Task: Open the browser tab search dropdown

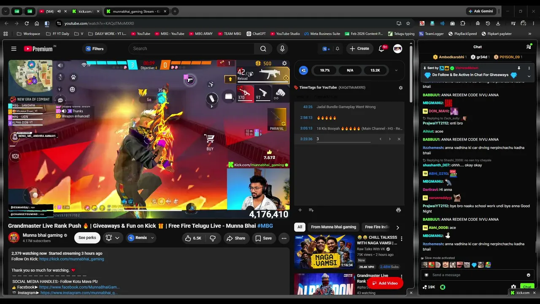Action: (6, 11)
